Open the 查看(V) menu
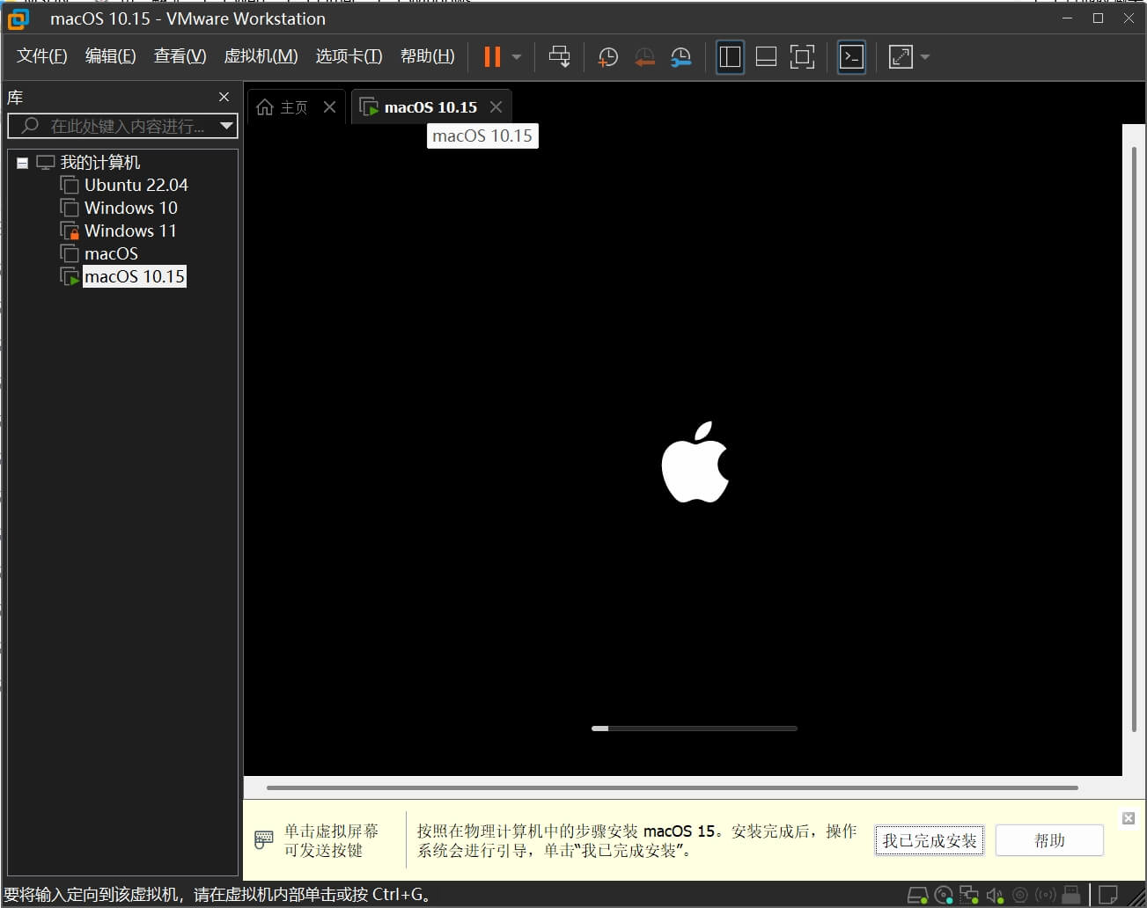 (x=180, y=56)
